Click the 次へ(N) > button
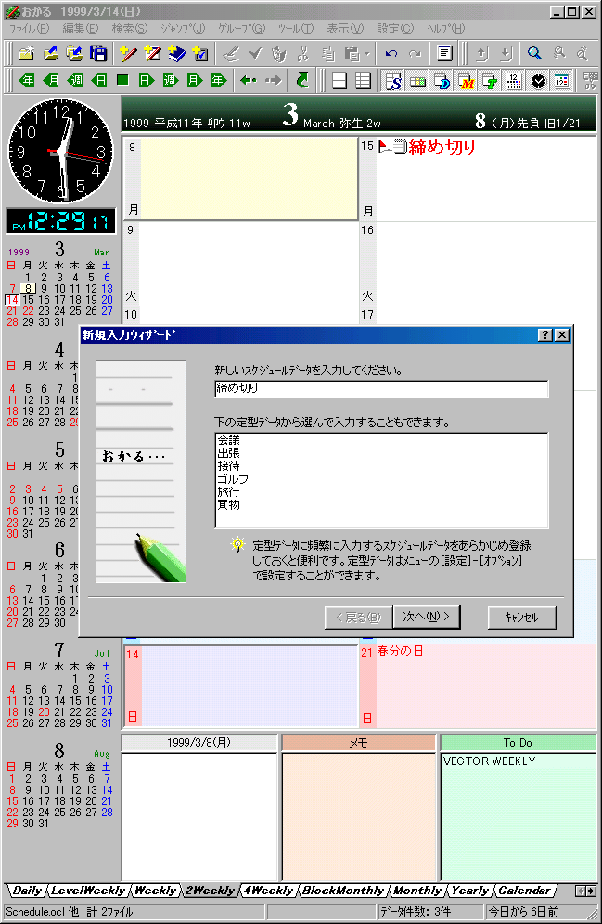Image resolution: width=602 pixels, height=924 pixels. [426, 617]
